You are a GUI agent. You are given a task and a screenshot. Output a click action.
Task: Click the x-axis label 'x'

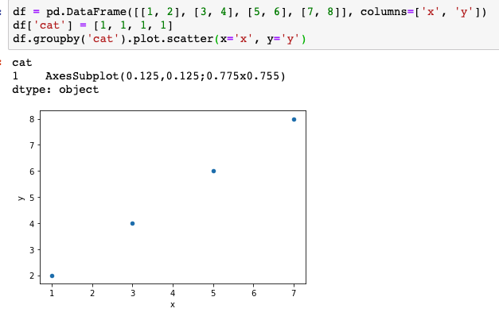tap(173, 305)
